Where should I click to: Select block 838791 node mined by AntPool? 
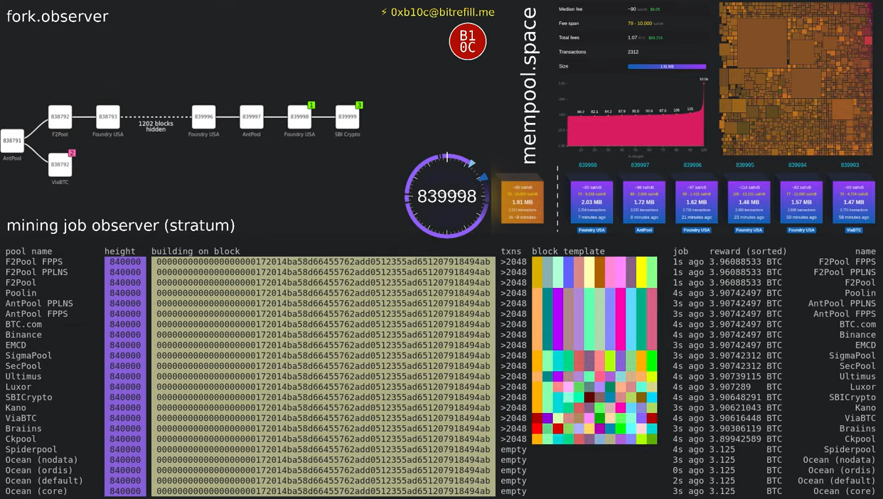[x=12, y=141]
